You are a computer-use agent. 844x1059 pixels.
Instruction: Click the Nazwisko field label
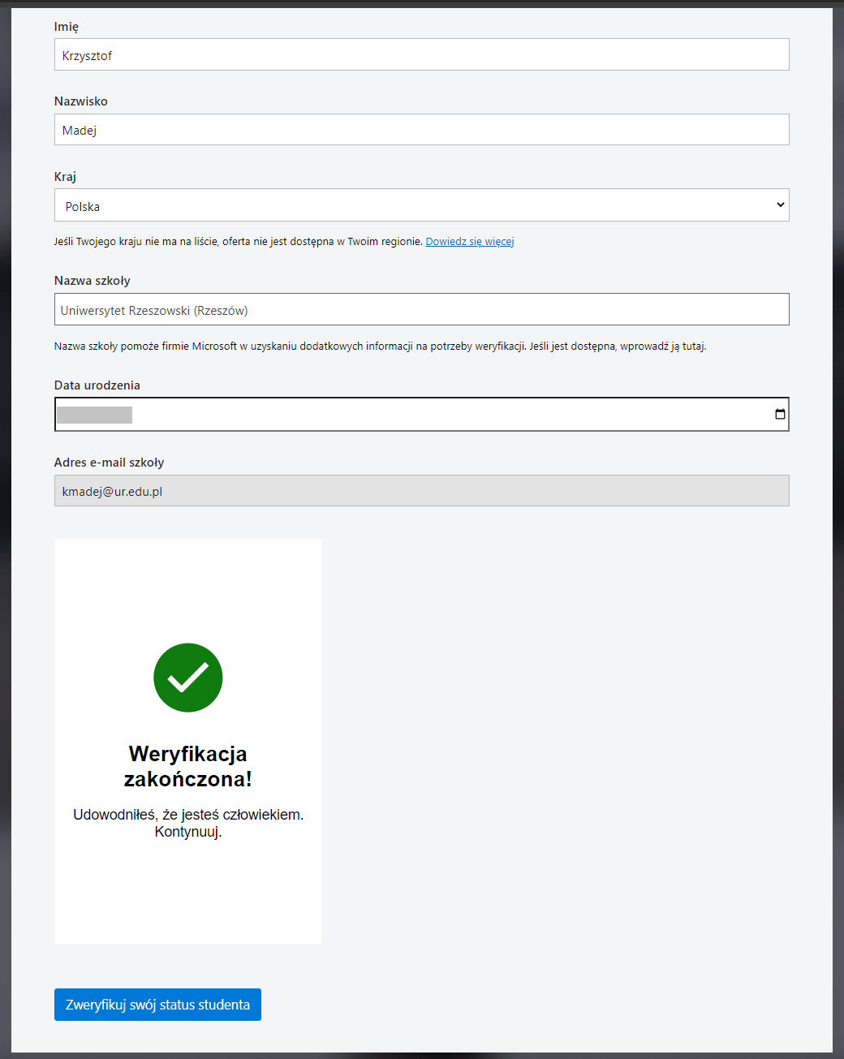[80, 101]
